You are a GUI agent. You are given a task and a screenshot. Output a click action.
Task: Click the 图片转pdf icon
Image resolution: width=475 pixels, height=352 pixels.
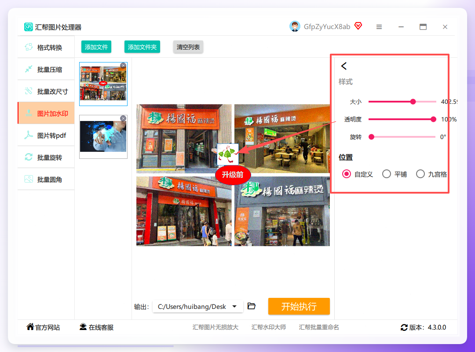pyautogui.click(x=29, y=135)
